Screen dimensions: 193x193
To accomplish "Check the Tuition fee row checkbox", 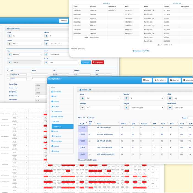I will (x=7, y=79).
